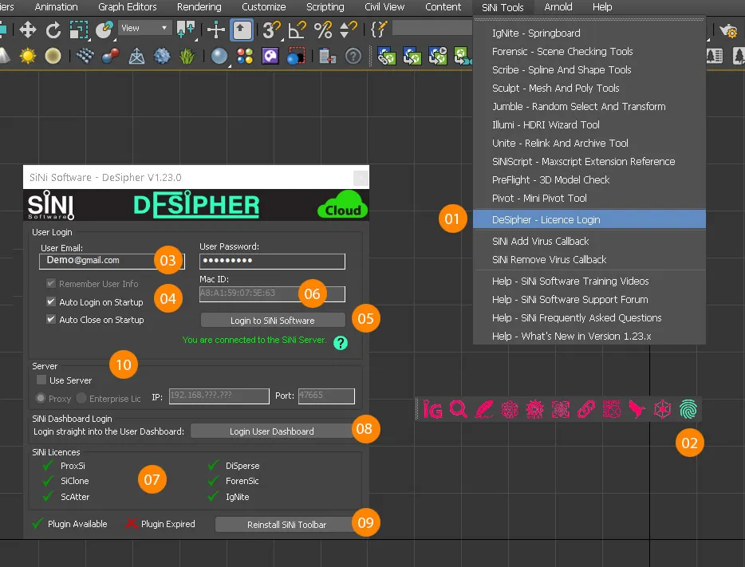
Task: Toggle Remember User Info checkbox
Action: click(x=51, y=284)
